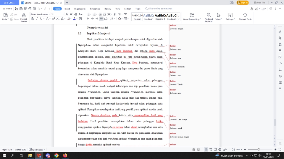Click the Paste icon

point(5,15)
